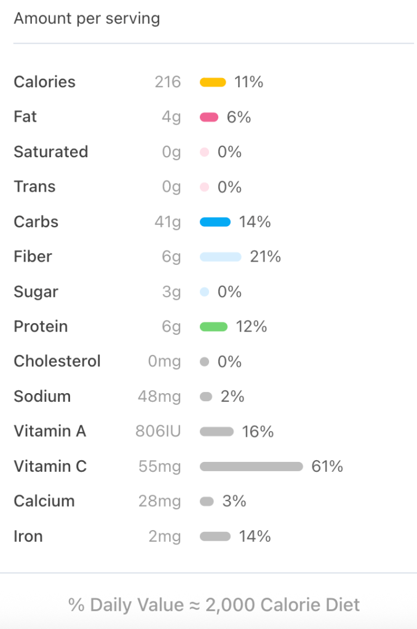The image size is (417, 629).
Task: Click the gray Vitamin A bar
Action: (216, 432)
